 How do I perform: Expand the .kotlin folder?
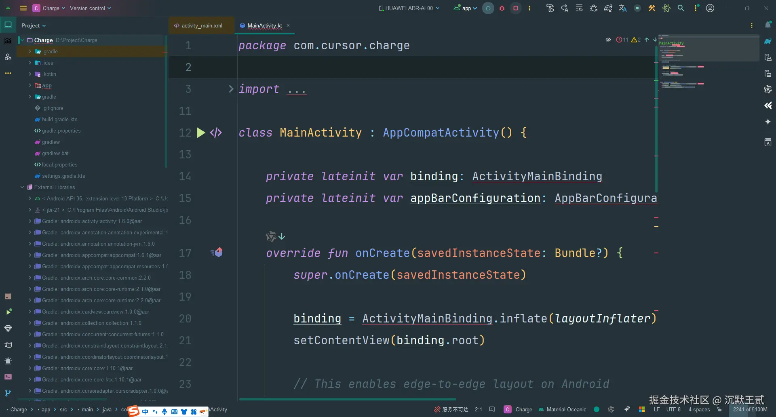[x=30, y=74]
